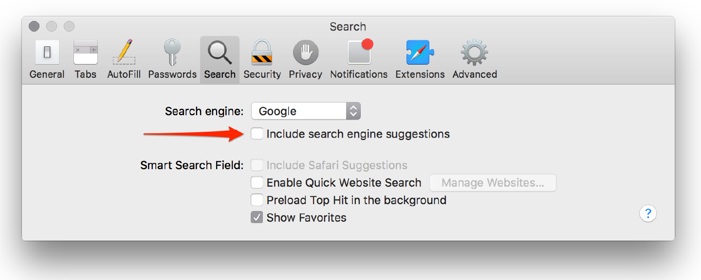Image resolution: width=701 pixels, height=280 pixels.
Task: Click the Include Safari Suggestions checkbox
Action: [x=257, y=165]
